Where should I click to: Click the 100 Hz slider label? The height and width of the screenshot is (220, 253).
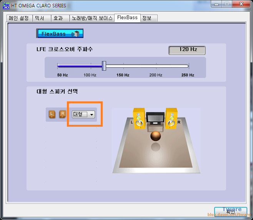coord(90,75)
